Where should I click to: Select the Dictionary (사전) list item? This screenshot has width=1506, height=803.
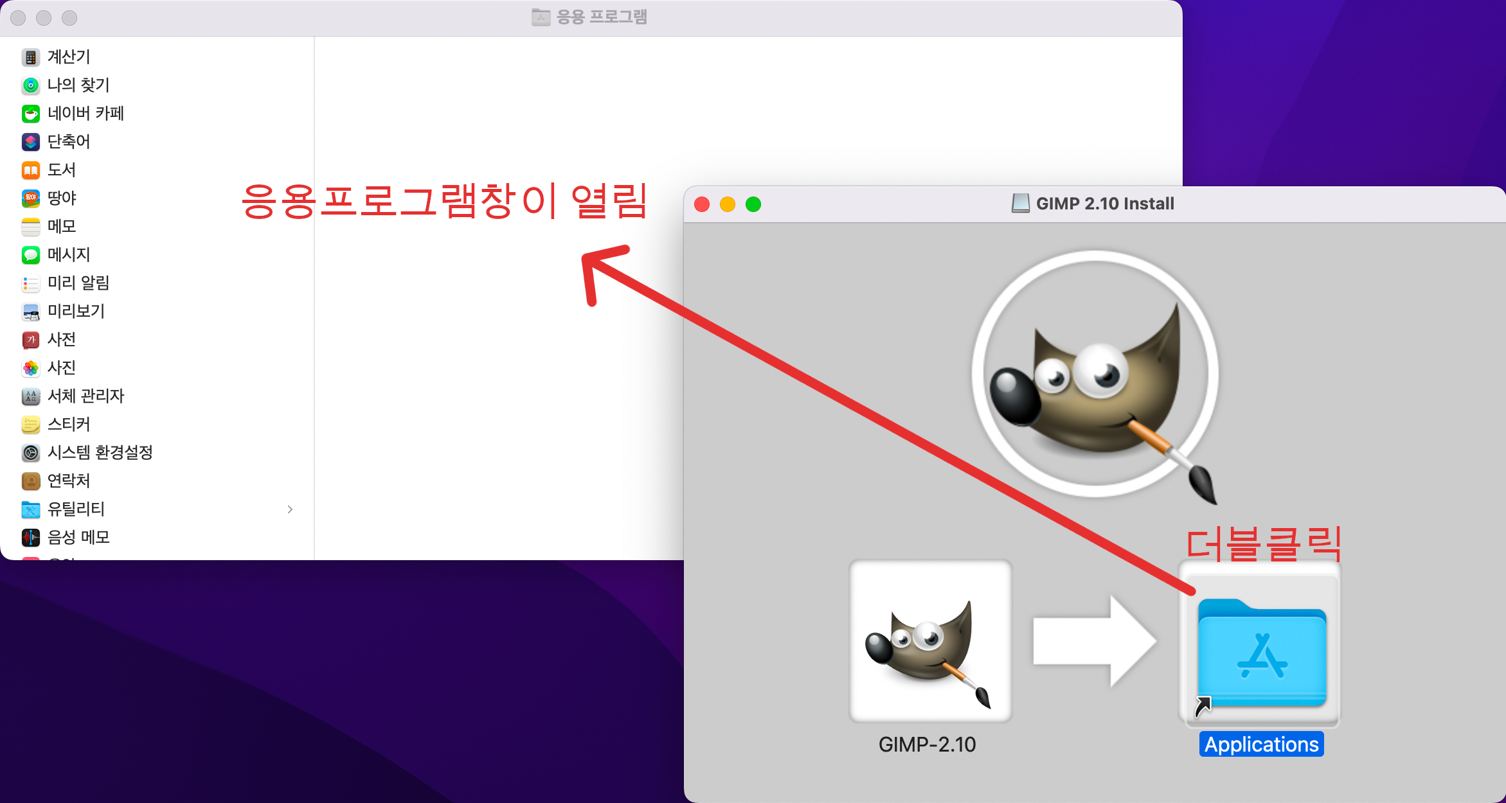click(61, 340)
